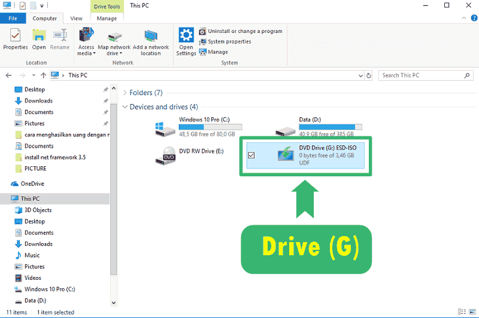Unpin Desktop using its pin icon
This screenshot has height=318, width=479.
pos(106,90)
